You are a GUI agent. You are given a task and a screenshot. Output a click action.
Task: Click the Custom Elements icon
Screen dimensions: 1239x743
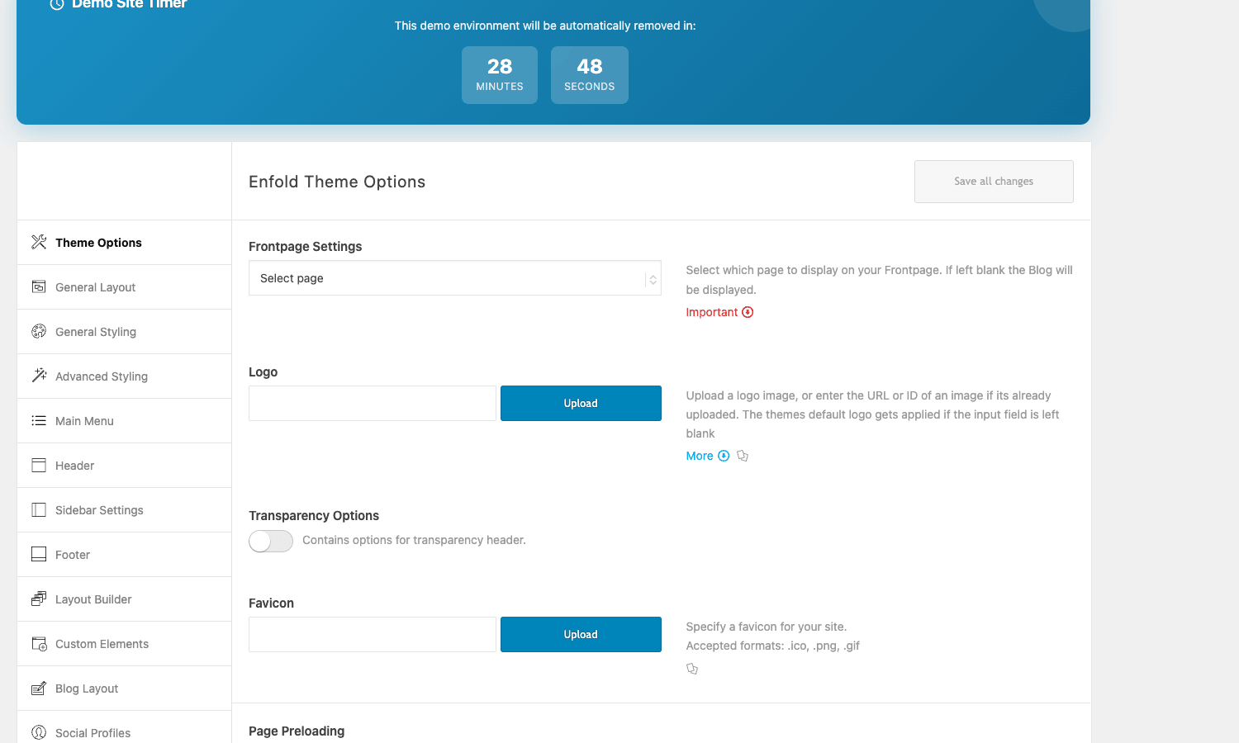point(39,643)
